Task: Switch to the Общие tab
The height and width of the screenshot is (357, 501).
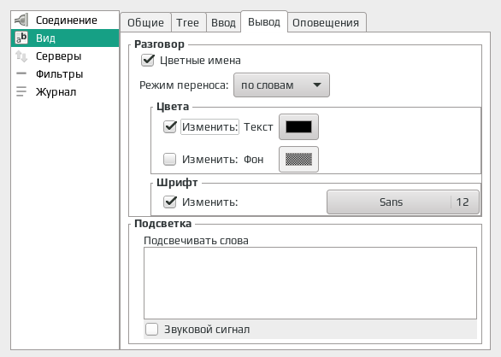Action: [145, 23]
